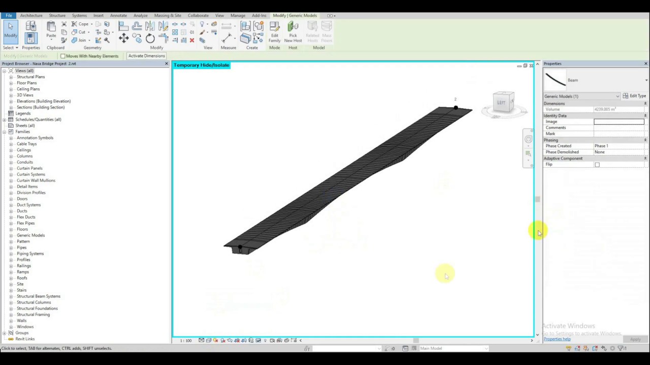Expand the Structural Plans tree node
This screenshot has width=650, height=365.
[x=11, y=77]
